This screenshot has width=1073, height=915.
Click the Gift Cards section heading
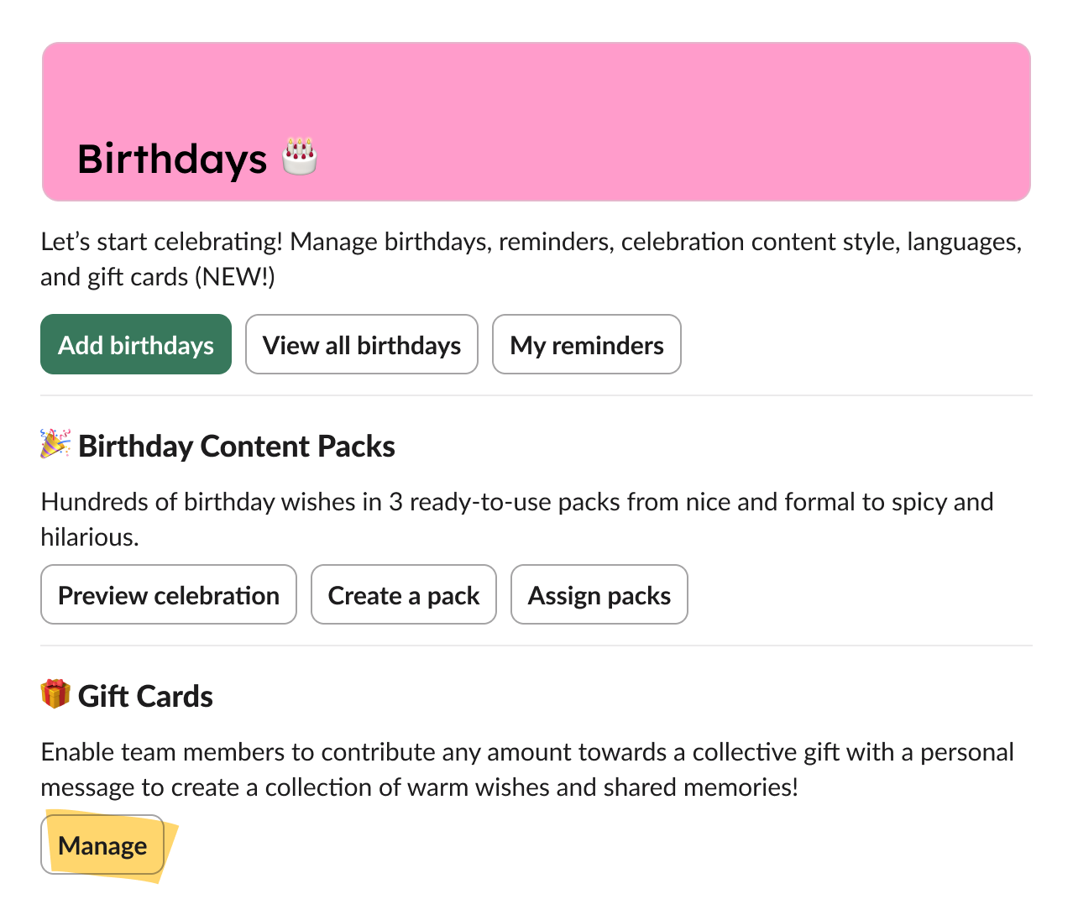pos(144,696)
